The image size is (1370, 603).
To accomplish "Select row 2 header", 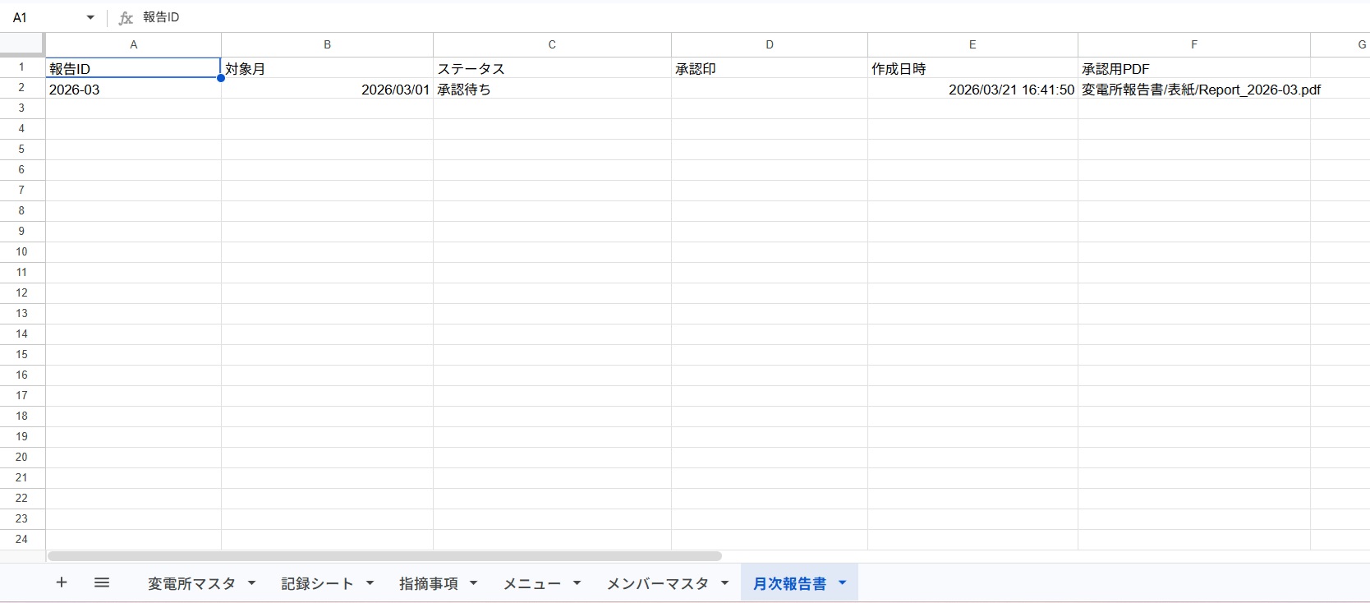I will click(22, 88).
